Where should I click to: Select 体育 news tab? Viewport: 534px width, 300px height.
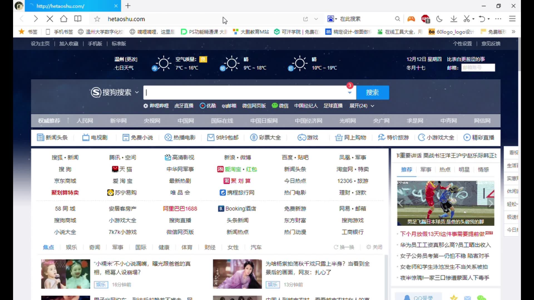[x=187, y=247]
